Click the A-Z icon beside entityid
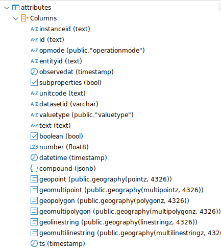 pyautogui.click(x=34, y=61)
